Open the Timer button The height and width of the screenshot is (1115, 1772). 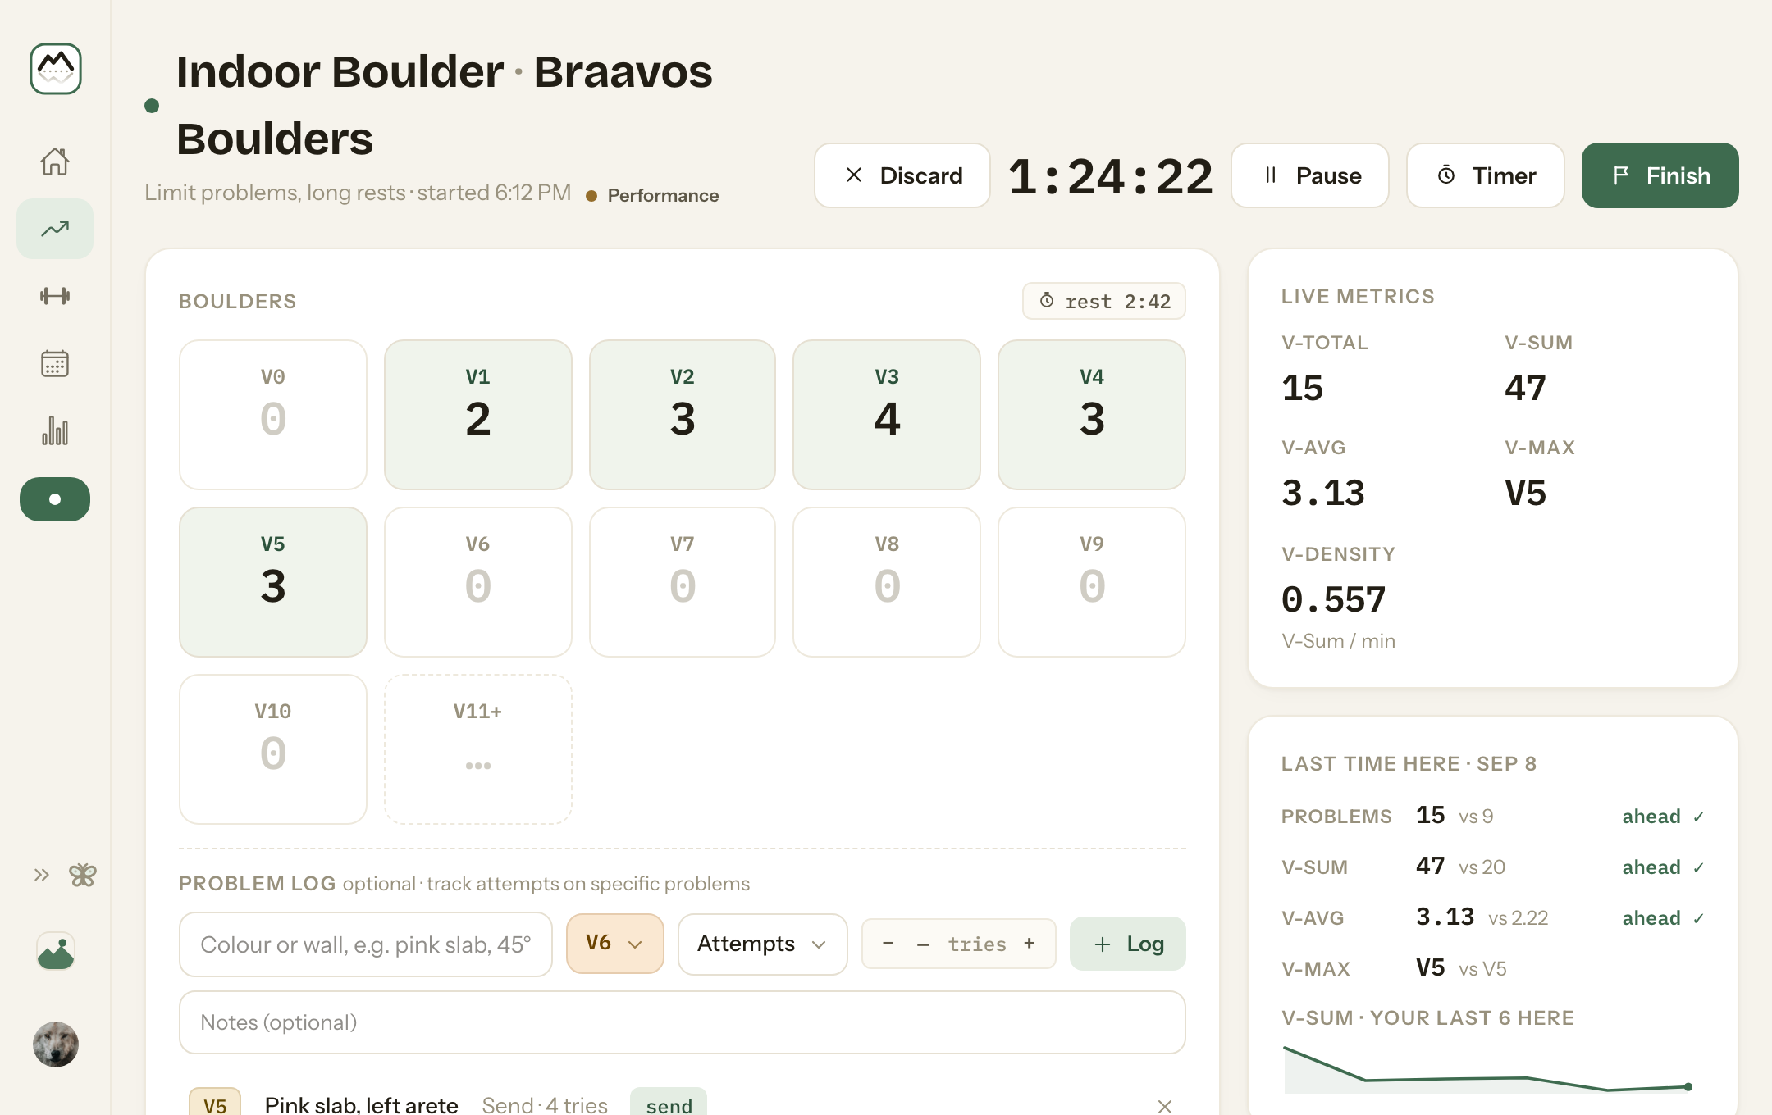[x=1486, y=175]
